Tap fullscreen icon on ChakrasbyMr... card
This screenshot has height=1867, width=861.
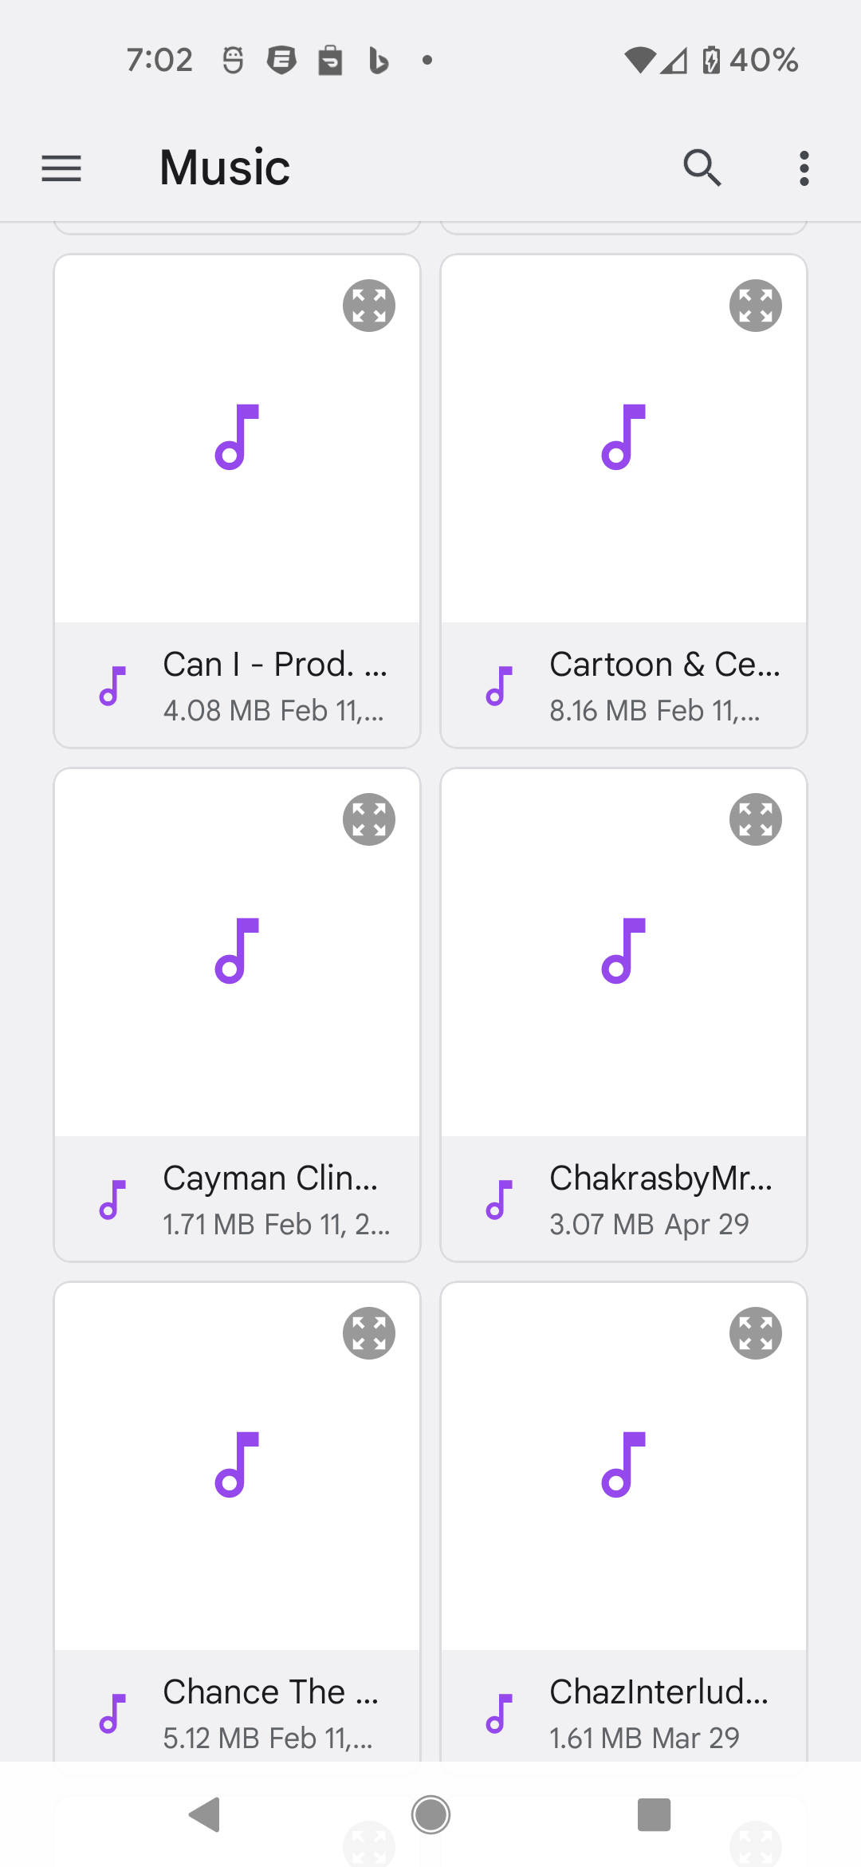756,819
